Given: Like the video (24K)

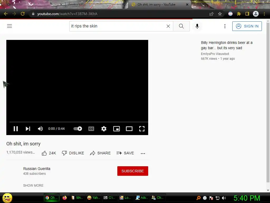Looking at the screenshot, I should pos(49,153).
